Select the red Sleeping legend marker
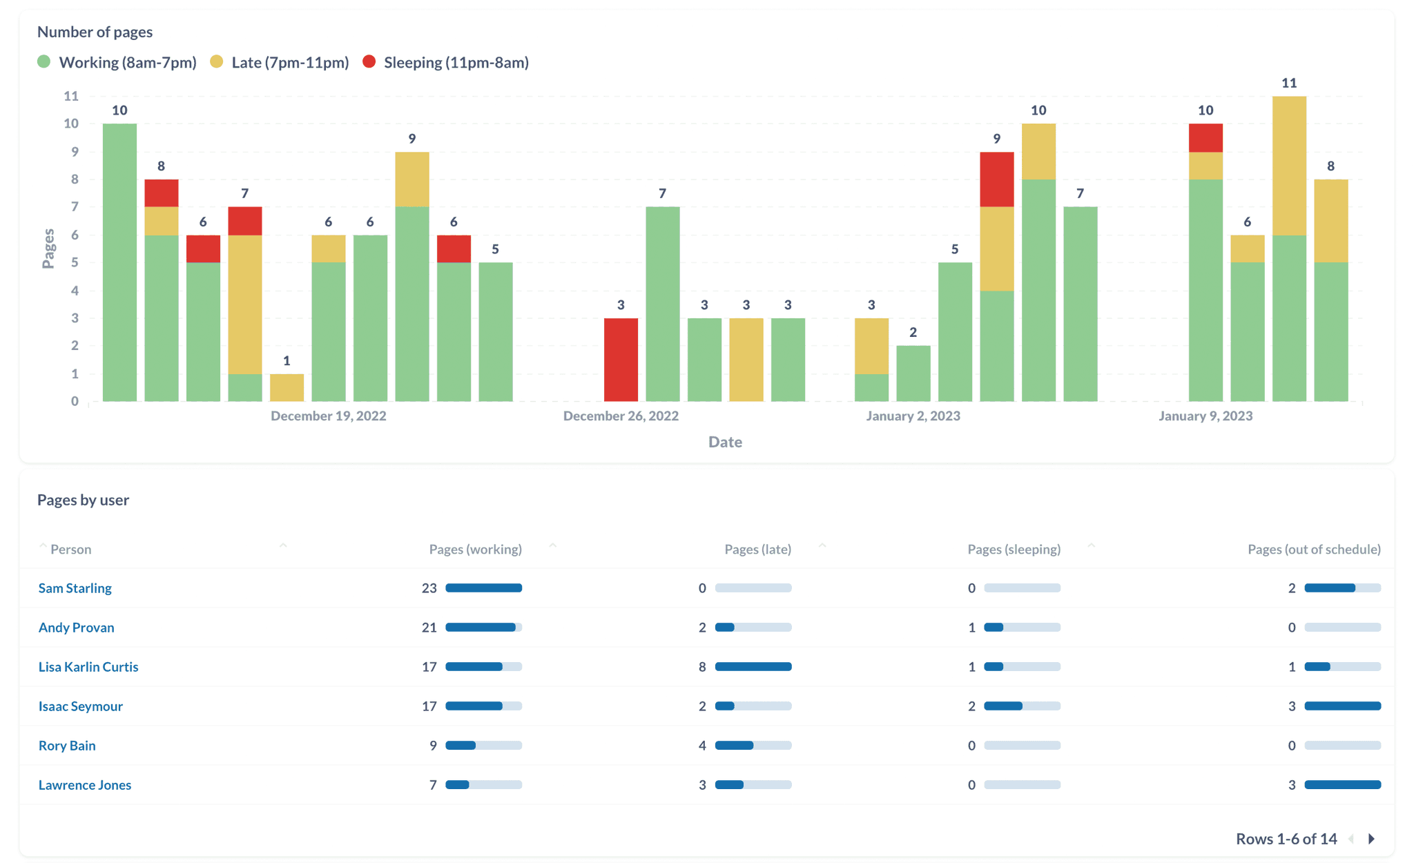Image resolution: width=1414 pixels, height=863 pixels. 368,61
